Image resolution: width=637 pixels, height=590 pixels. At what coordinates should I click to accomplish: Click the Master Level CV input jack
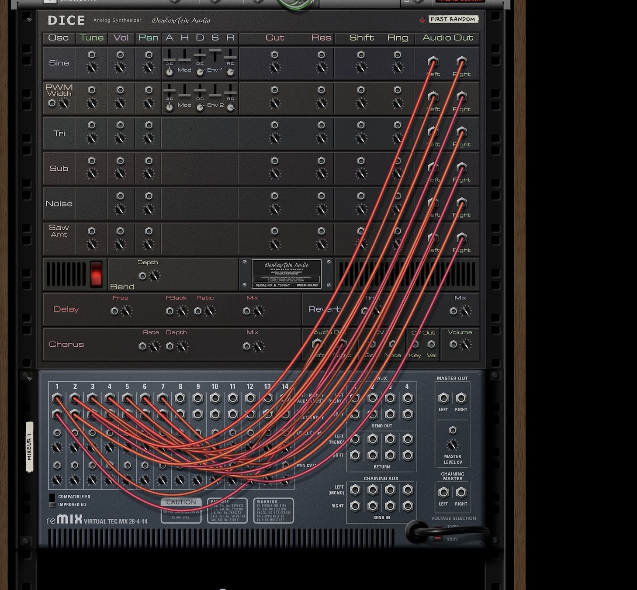[x=453, y=430]
